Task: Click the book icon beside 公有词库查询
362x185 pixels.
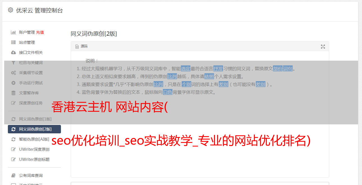Action: [x=13, y=175]
